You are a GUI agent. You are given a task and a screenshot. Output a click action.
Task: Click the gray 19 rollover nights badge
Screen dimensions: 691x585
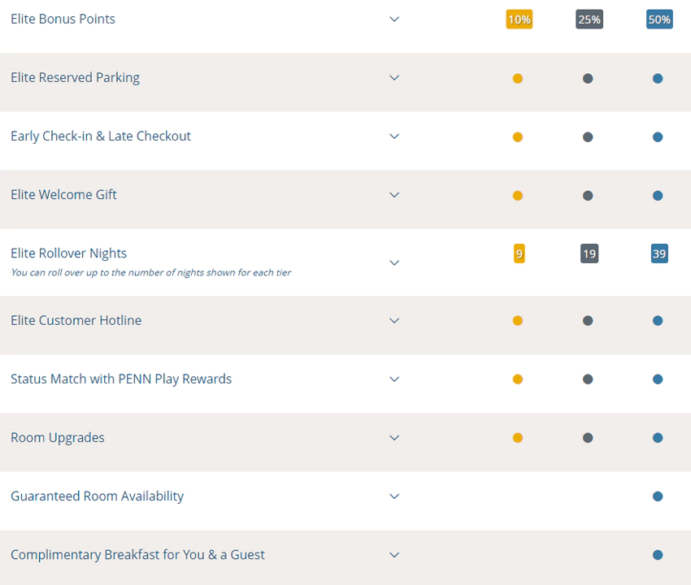[x=589, y=253]
